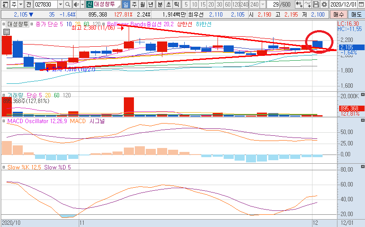Screen dimensions: 365x227
Task: Toggle the Slow %K indicator marker
Action: coord(4,167)
